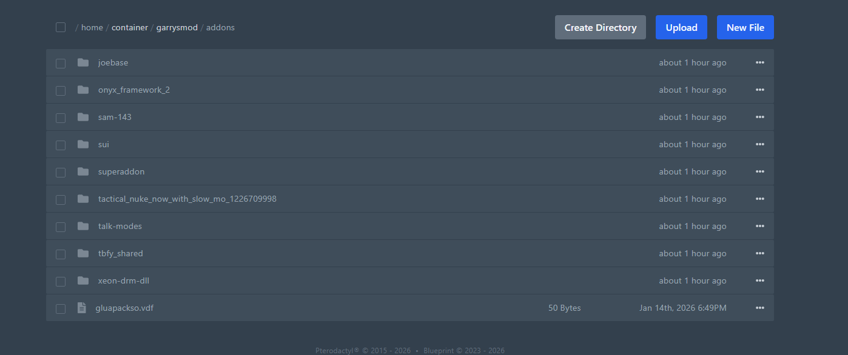Check the box for the sui folder
Viewport: 848px width, 355px height.
(61, 145)
